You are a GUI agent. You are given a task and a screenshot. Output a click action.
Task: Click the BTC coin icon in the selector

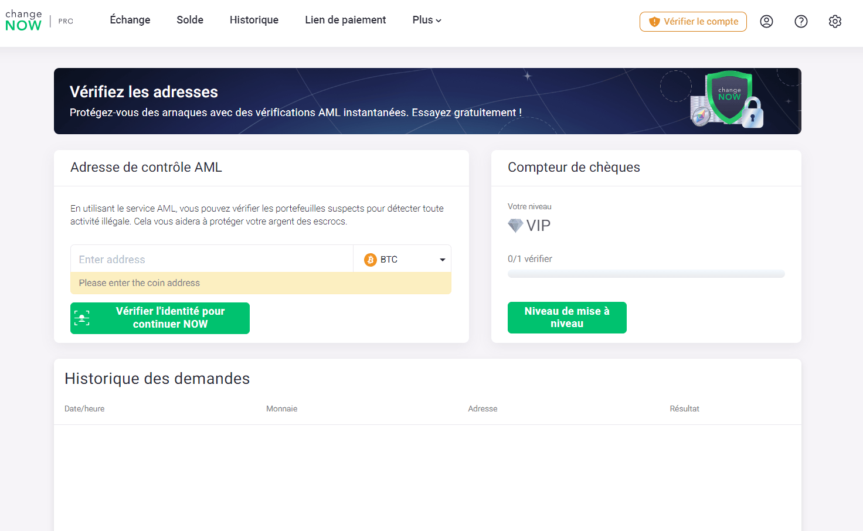[371, 258]
